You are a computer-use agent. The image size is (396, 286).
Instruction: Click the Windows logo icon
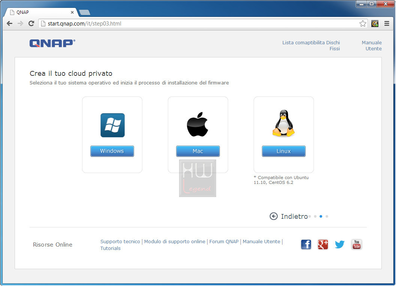pyautogui.click(x=113, y=125)
